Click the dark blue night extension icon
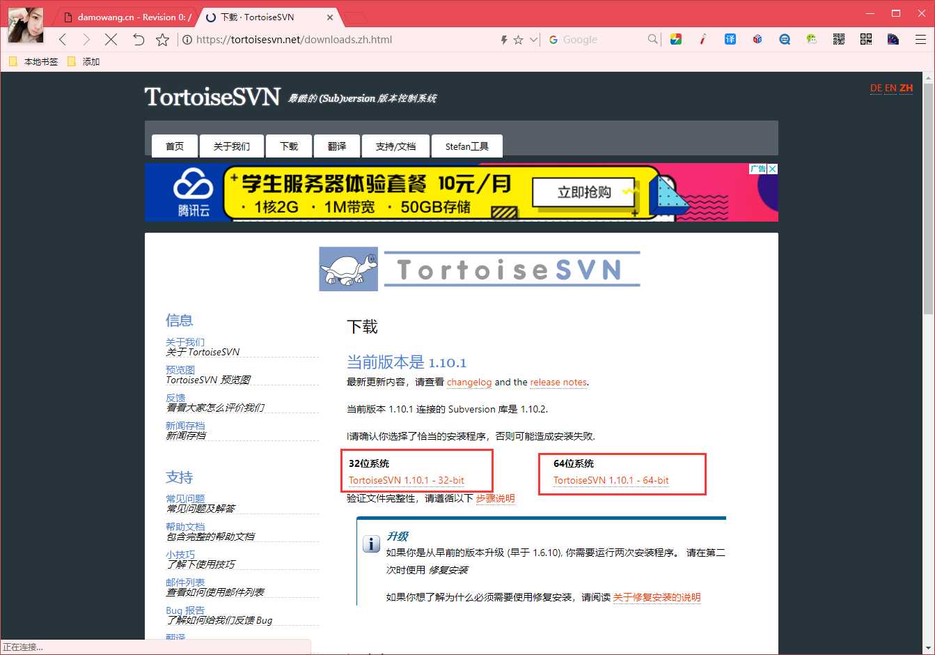Viewport: 935px width, 655px height. [893, 39]
